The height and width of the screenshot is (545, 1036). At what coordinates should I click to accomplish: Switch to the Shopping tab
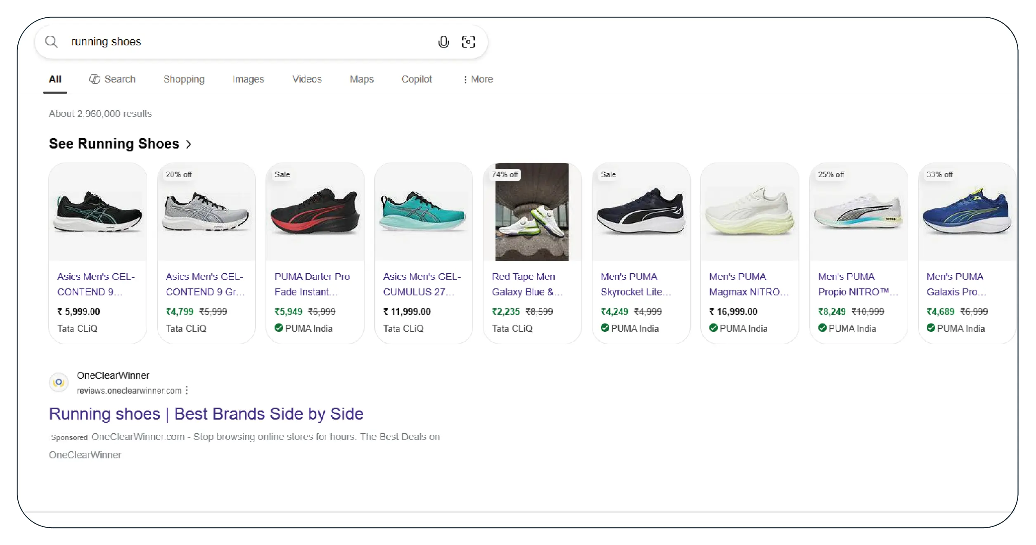click(x=184, y=79)
